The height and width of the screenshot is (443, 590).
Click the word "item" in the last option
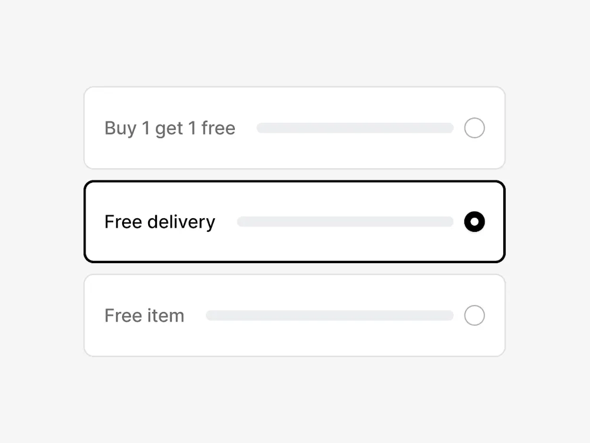166,316
